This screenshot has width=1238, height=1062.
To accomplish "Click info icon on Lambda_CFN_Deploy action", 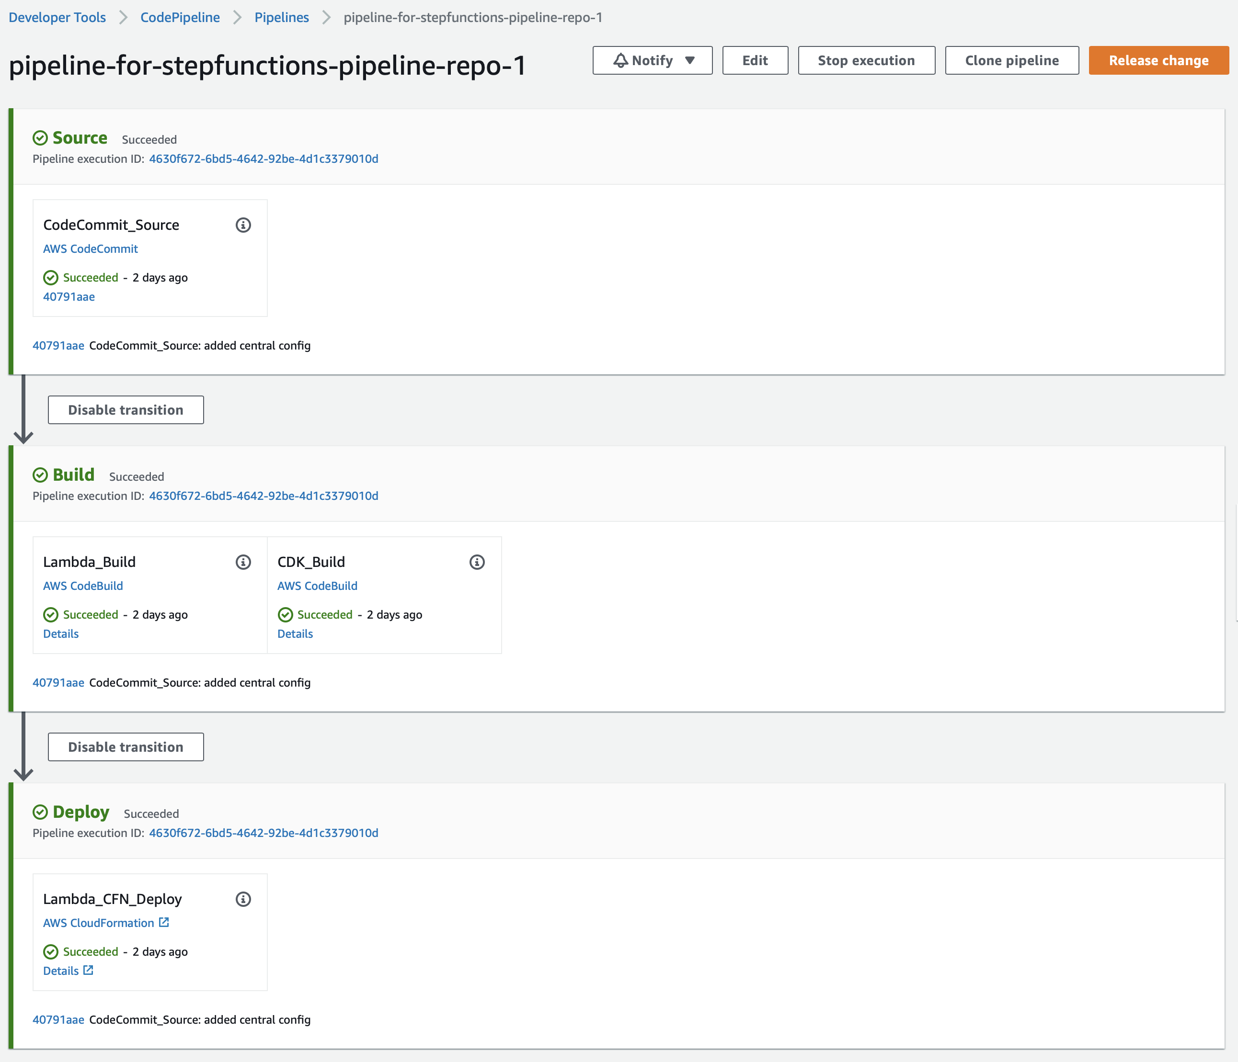I will (243, 899).
